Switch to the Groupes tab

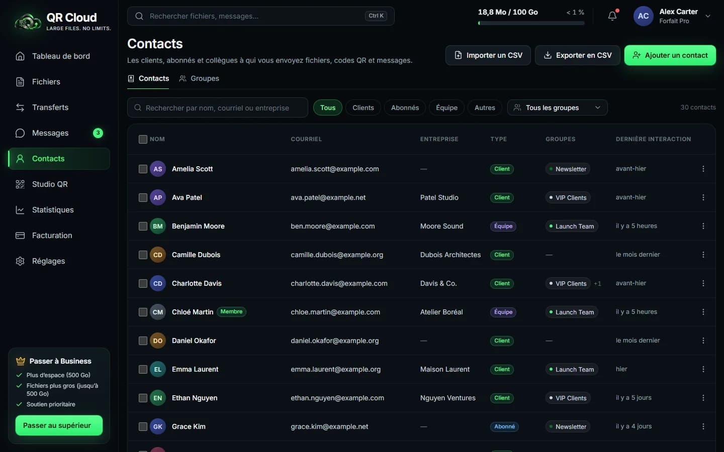199,78
